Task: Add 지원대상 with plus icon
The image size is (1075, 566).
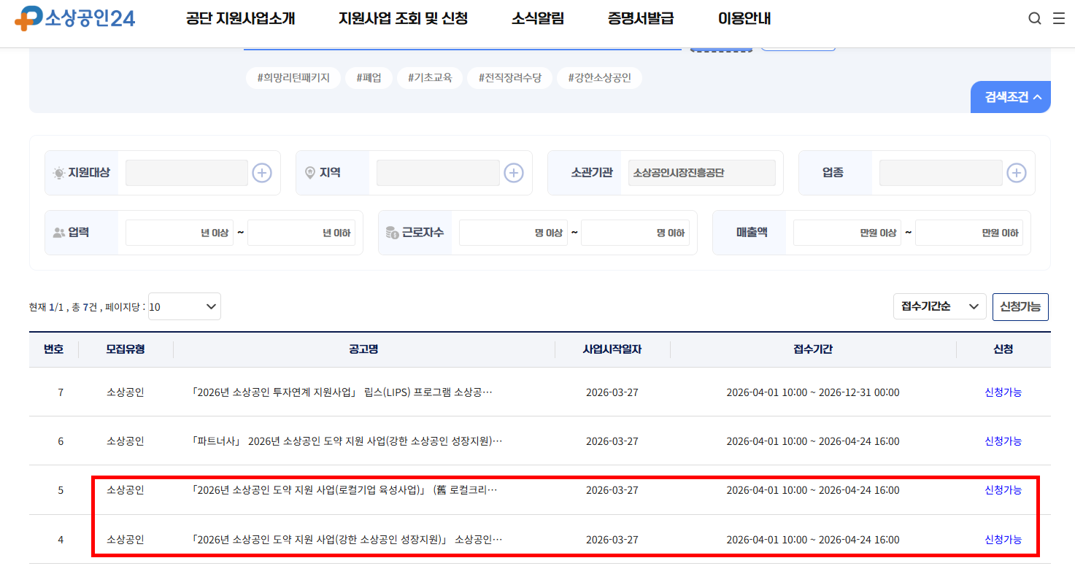Action: (262, 173)
